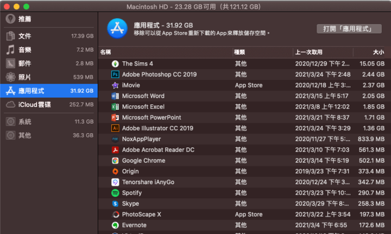Click the 文件 documents sidebar icon
The image size is (391, 234).
[10, 36]
